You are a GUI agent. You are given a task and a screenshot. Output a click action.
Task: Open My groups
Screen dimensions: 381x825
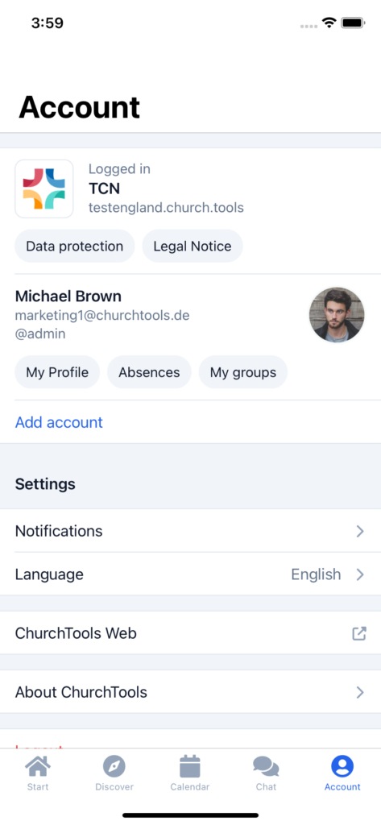click(x=243, y=372)
